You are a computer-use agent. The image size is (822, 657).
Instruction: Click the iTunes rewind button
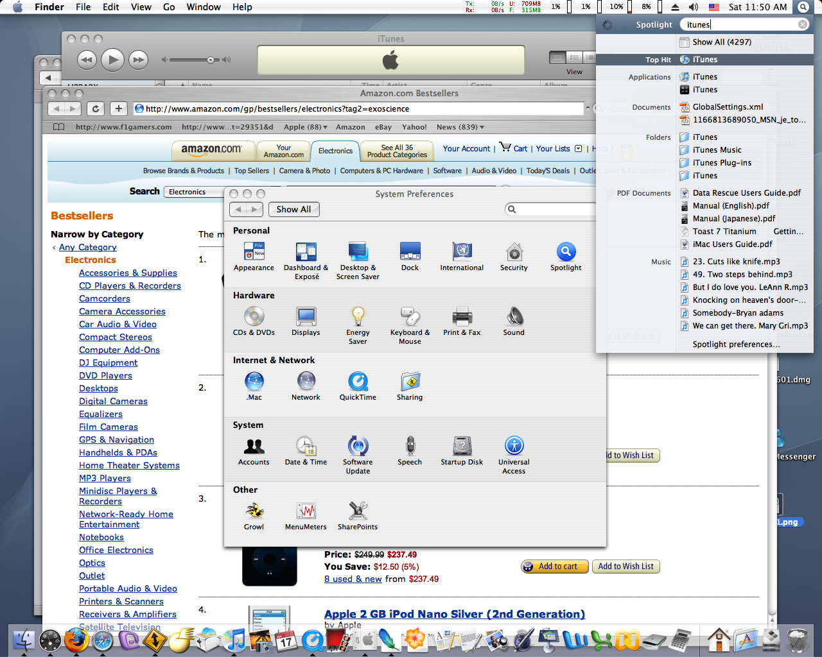(87, 60)
